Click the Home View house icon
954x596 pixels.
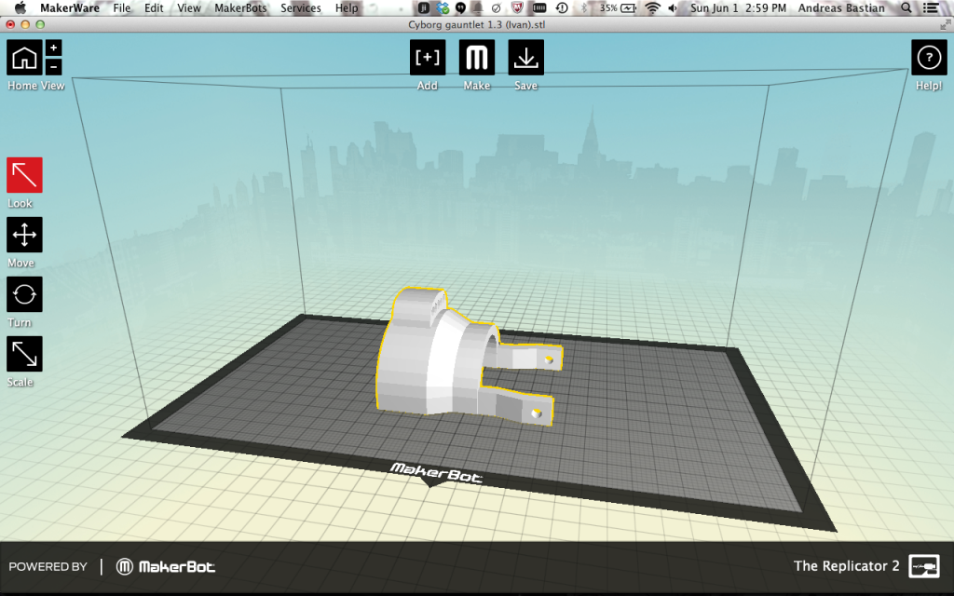click(x=24, y=58)
